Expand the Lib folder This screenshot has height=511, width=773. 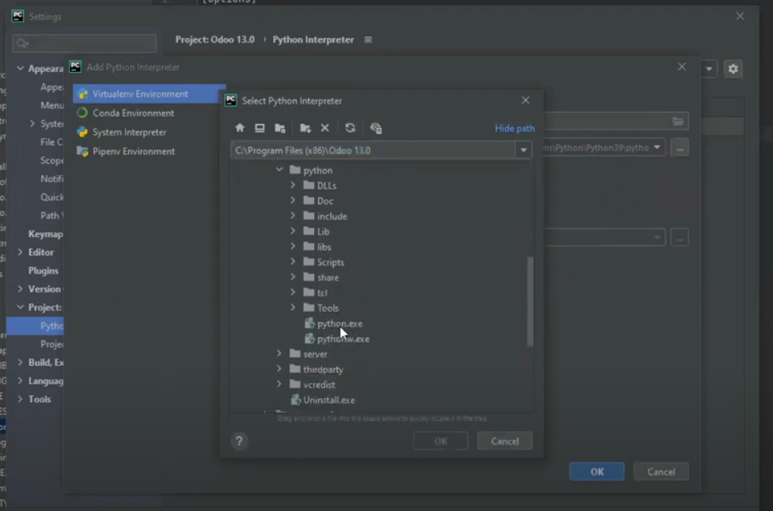293,231
